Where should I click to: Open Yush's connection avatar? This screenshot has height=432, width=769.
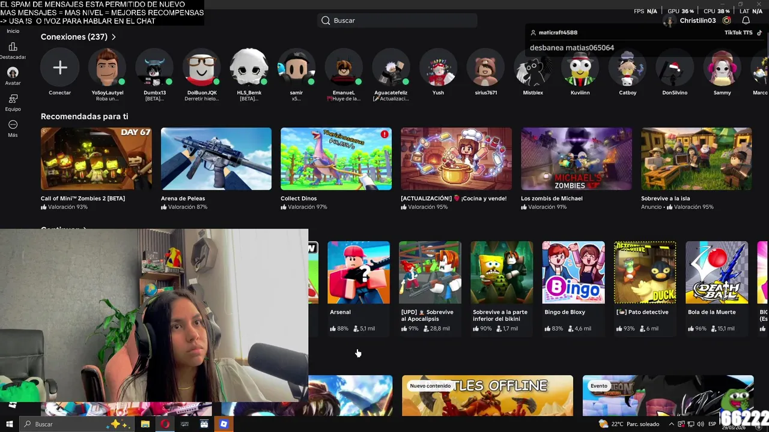(x=439, y=68)
